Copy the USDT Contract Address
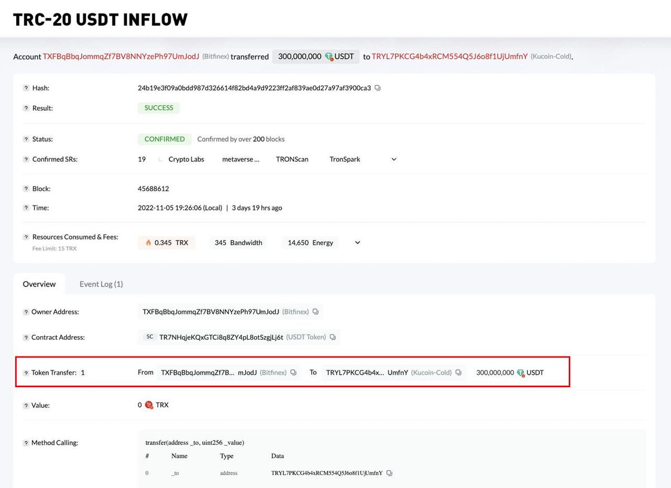 333,337
